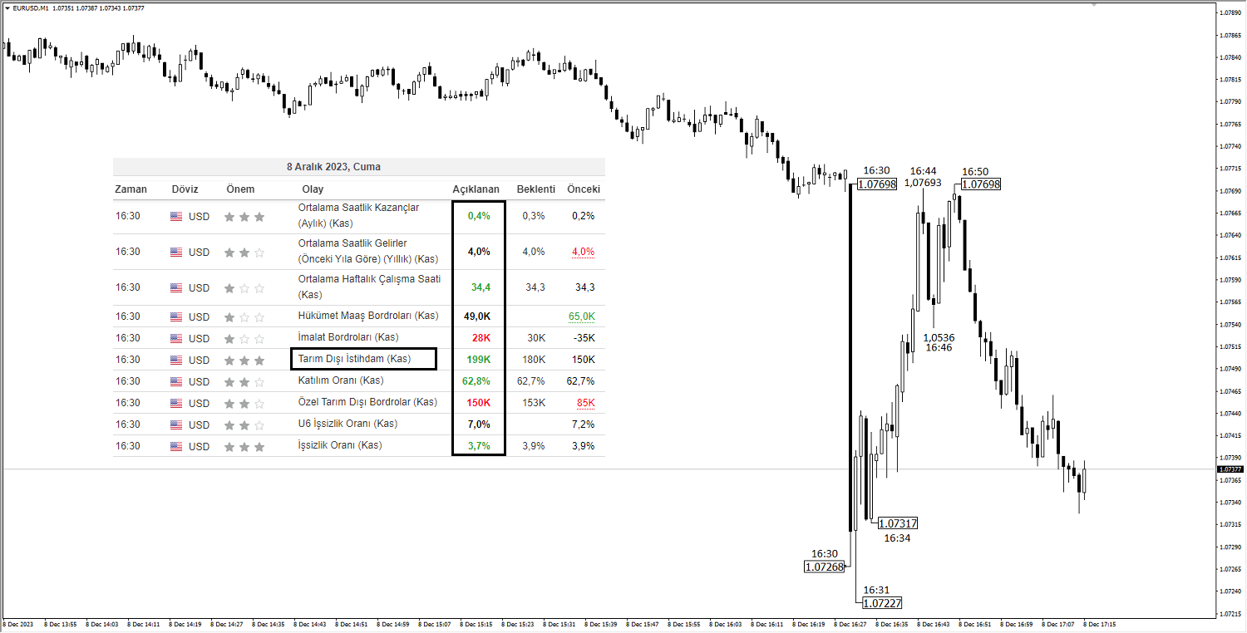Click the -35K previous value
Image resolution: width=1247 pixels, height=633 pixels.
[584, 338]
